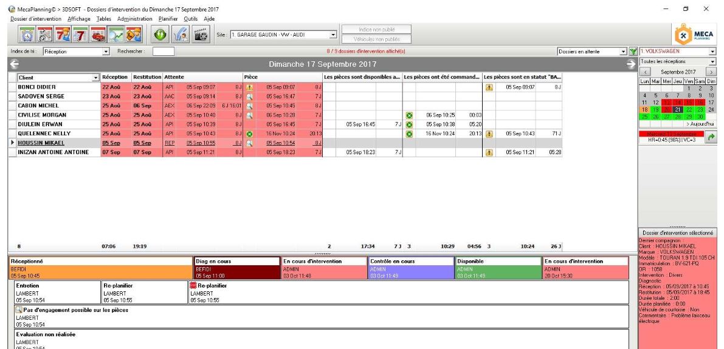Click the green funnel filter icon
Viewport: 724px width, 349px height.
[632, 52]
